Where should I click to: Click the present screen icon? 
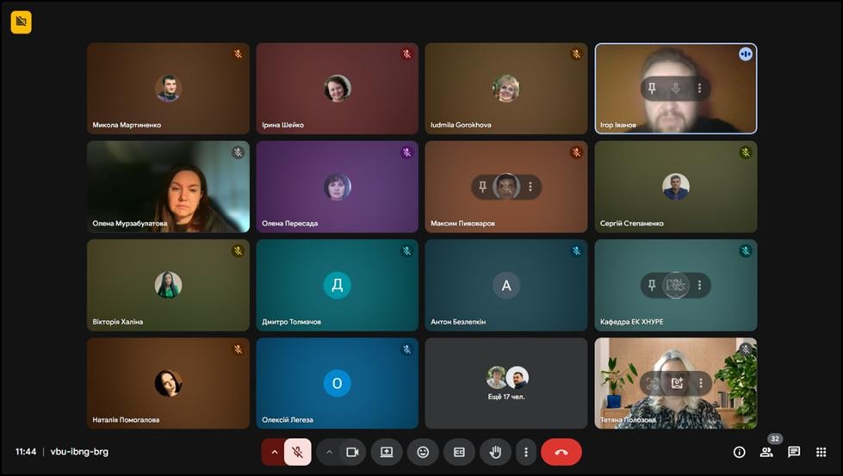387,452
